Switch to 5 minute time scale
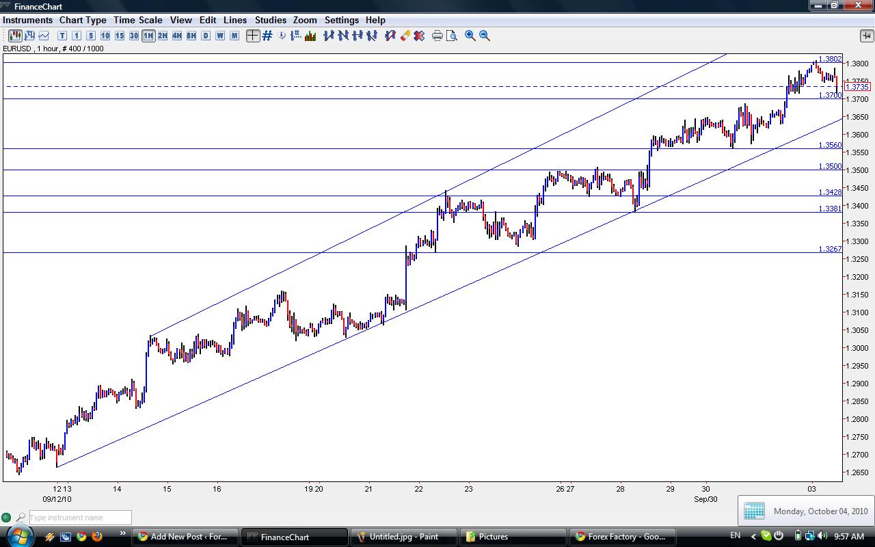The height and width of the screenshot is (547, 875). pyautogui.click(x=91, y=36)
